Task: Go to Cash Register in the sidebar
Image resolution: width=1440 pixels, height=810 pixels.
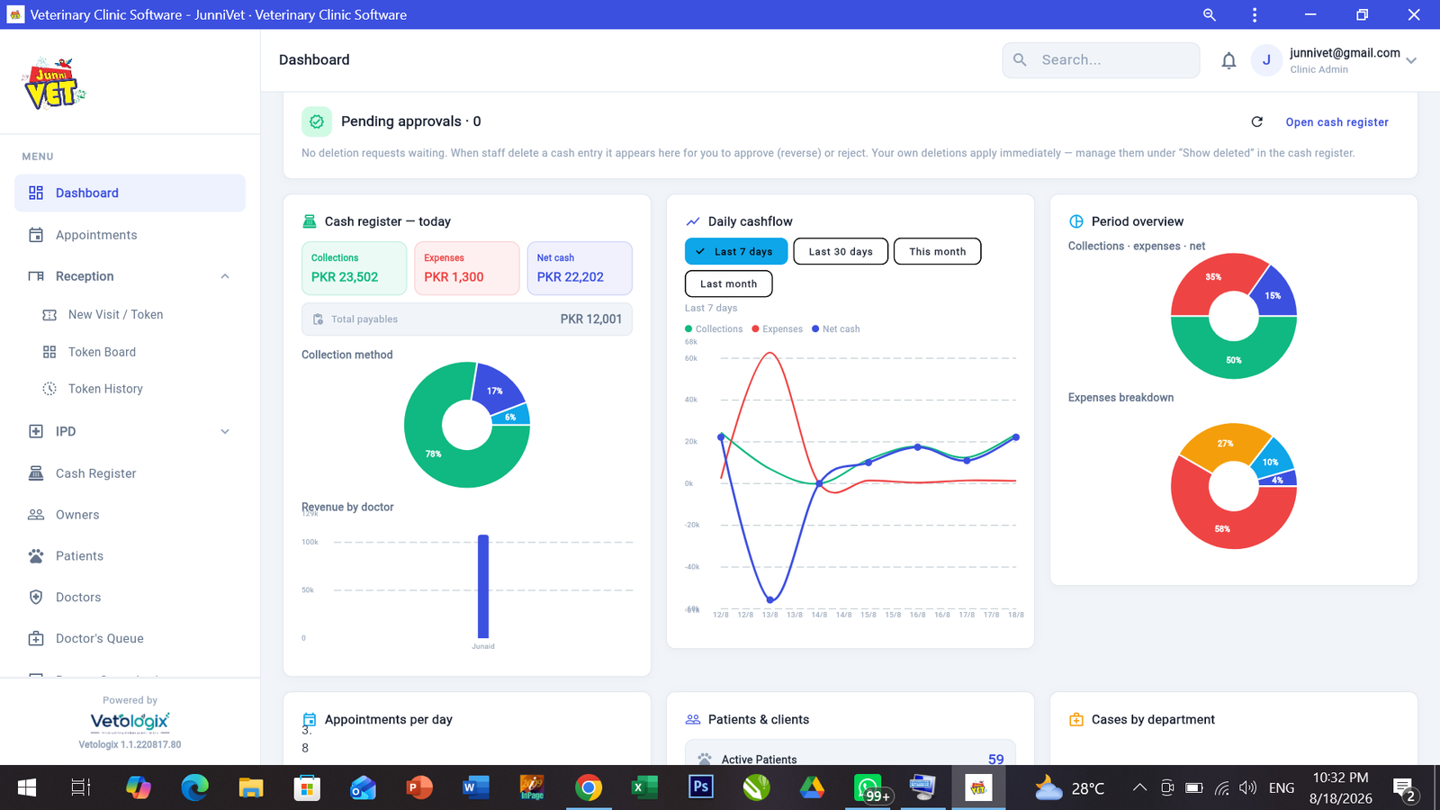Action: click(x=130, y=473)
